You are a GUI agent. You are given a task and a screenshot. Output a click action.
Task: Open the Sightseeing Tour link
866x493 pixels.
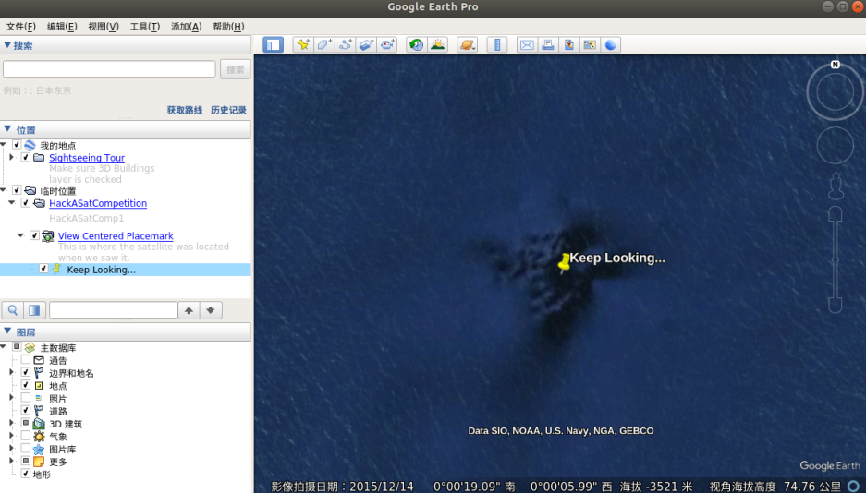click(x=87, y=158)
